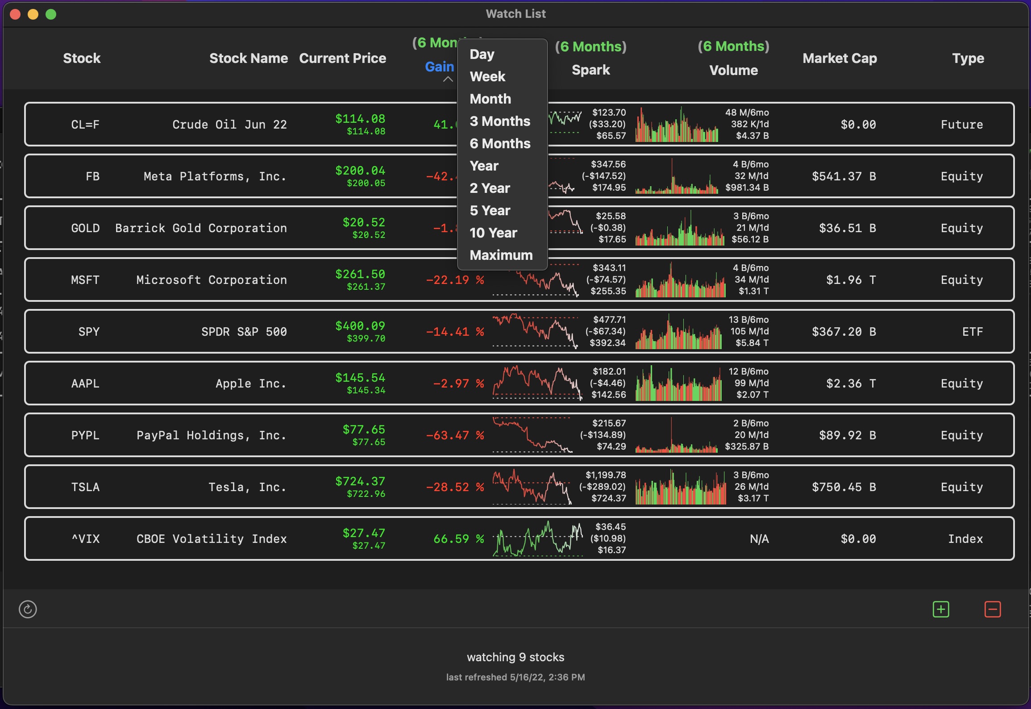Click the 66.59 % gain for ^VIX
This screenshot has height=709, width=1031.
pos(458,539)
